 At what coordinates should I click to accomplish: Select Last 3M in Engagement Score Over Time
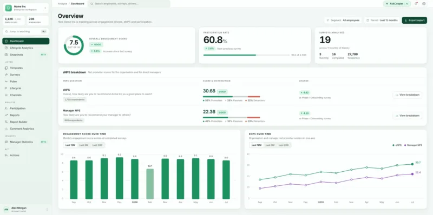coord(84,145)
